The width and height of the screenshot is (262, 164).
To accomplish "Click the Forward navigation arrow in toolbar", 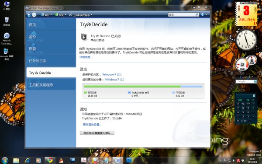I will click(34, 15).
